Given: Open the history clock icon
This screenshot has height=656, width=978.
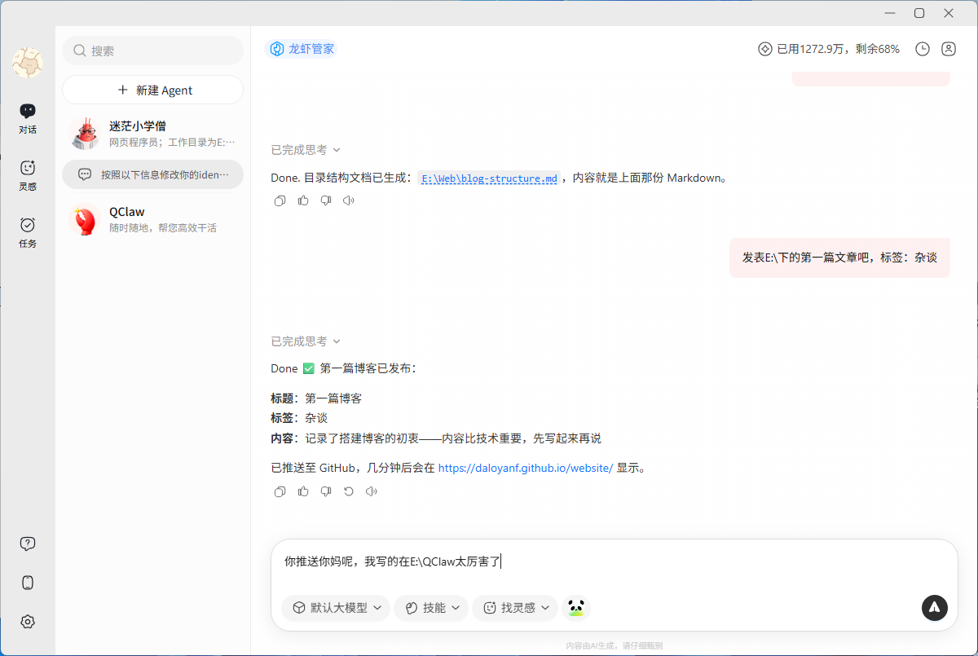Looking at the screenshot, I should click(923, 49).
